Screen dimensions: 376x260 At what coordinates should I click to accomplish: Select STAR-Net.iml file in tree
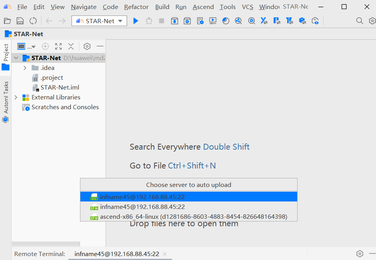pos(60,88)
